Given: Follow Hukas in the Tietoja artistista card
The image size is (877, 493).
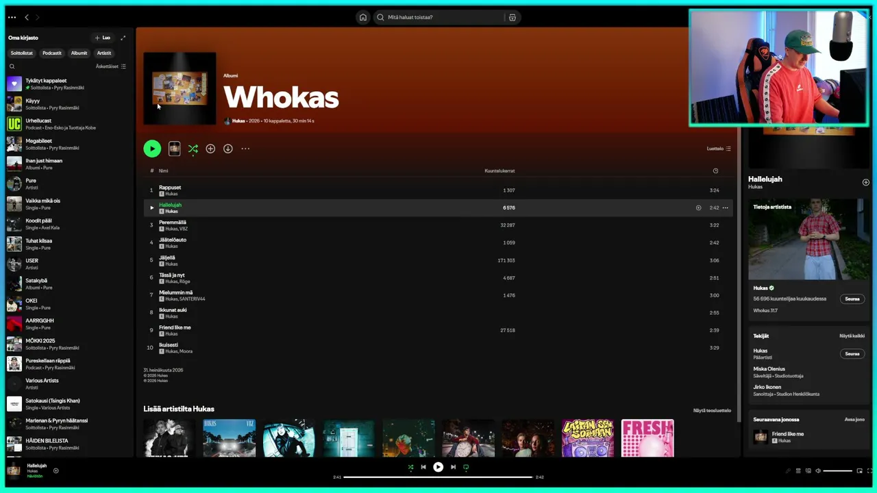Looking at the screenshot, I should coord(852,299).
